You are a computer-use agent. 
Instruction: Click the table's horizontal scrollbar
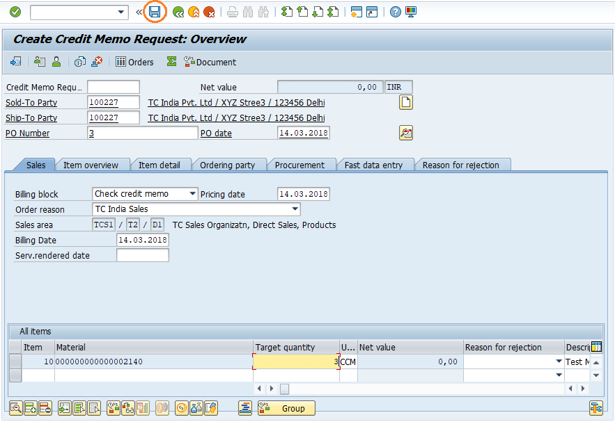(284, 389)
